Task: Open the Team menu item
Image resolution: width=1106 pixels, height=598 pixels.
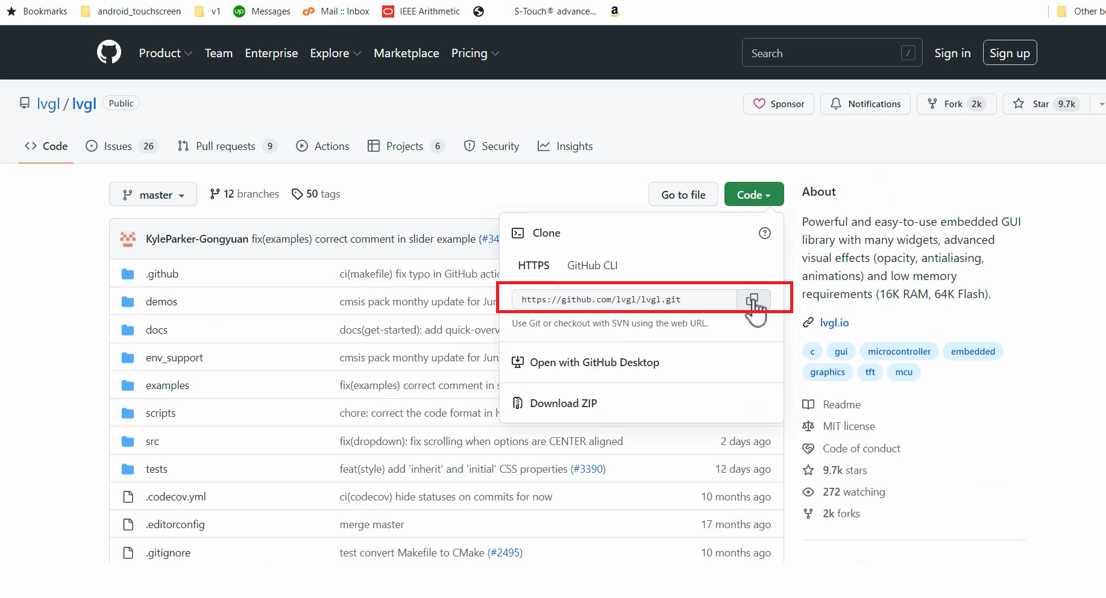Action: (x=219, y=53)
